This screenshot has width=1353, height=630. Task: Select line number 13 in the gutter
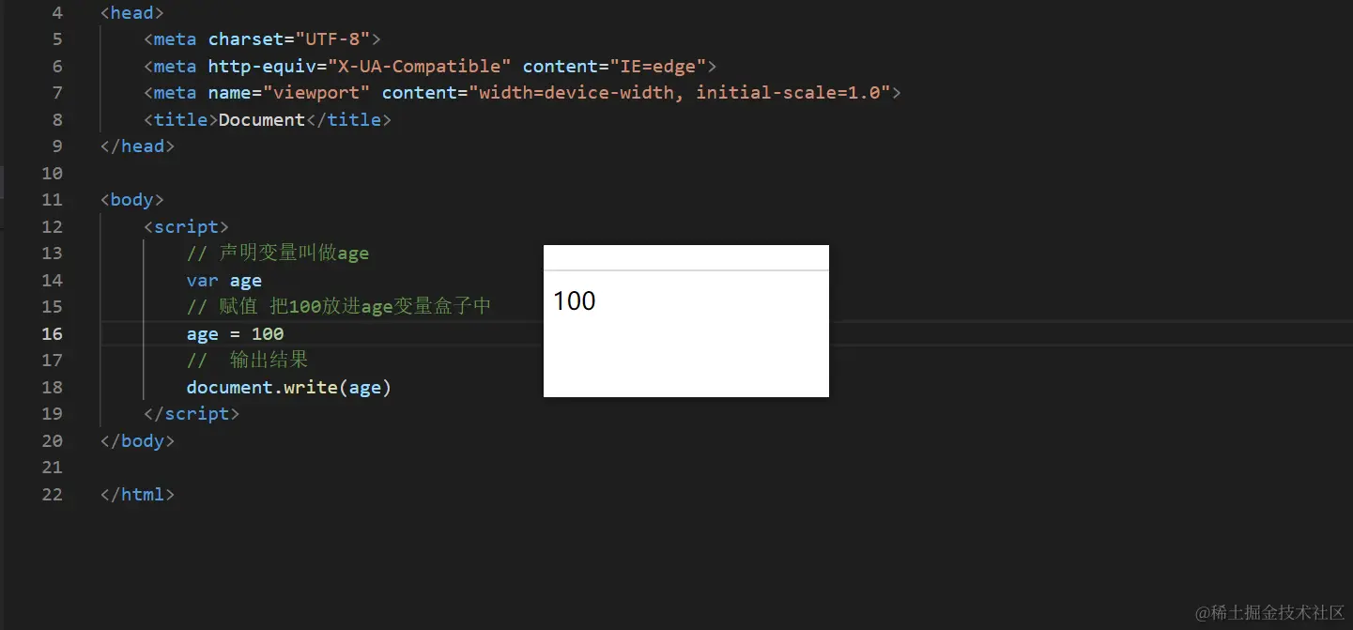(x=53, y=254)
